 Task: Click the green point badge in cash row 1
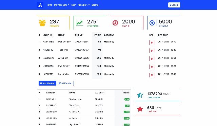127,99
